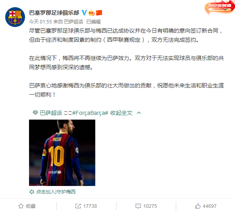Click the China flag icon
Image resolution: width=235 pixels, height=213 pixels.
pos(99,13)
